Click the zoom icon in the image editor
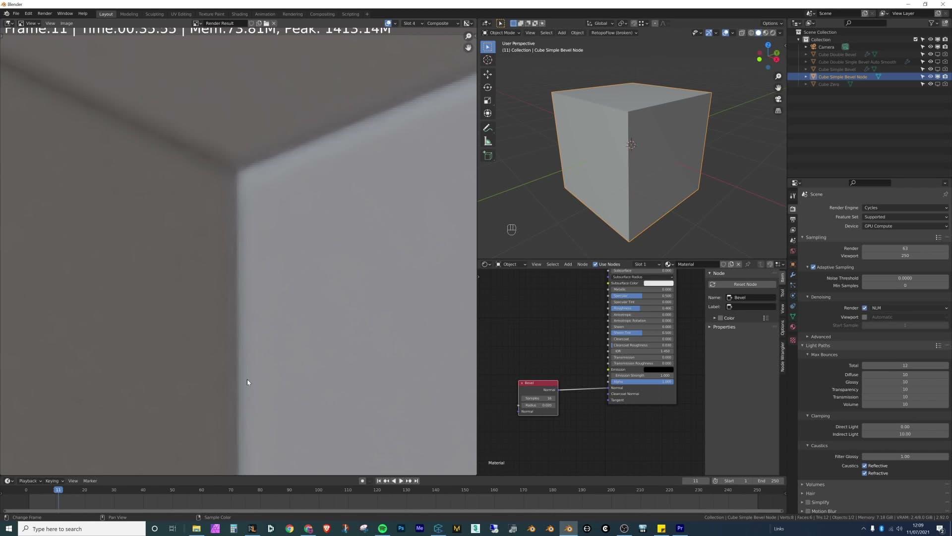Viewport: 952px width, 536px height. pos(468,36)
